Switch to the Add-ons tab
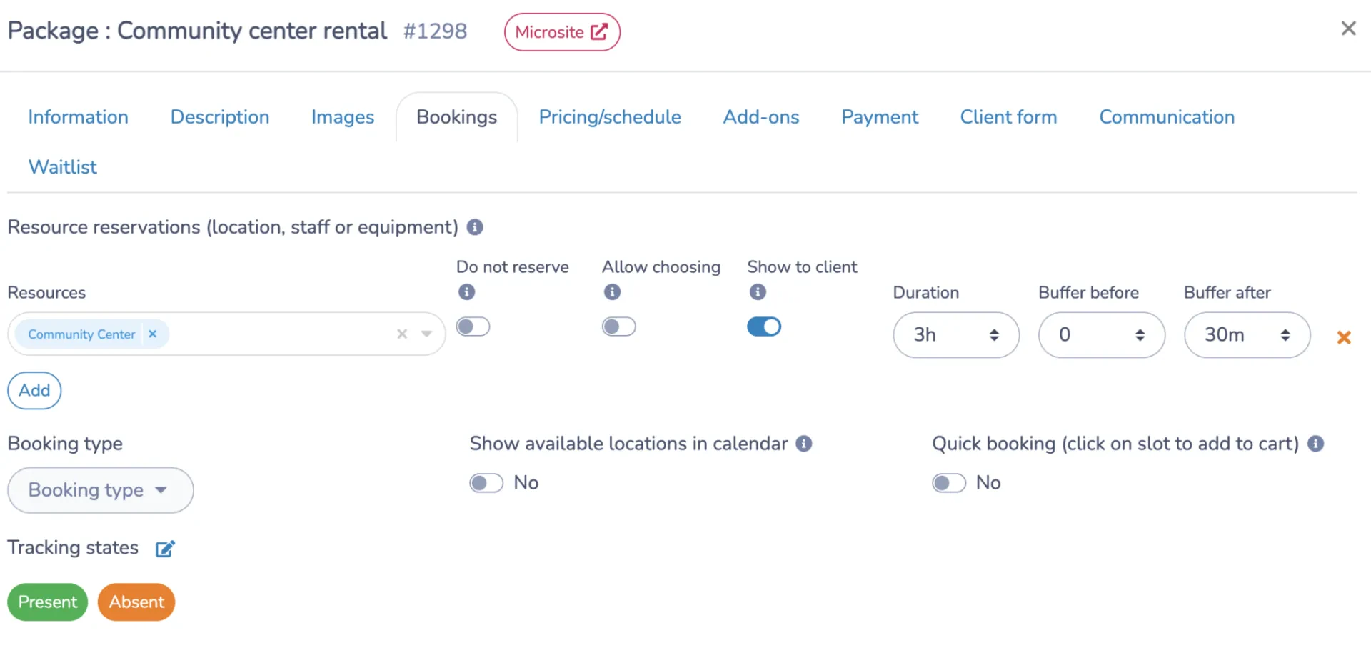The height and width of the screenshot is (648, 1371). click(x=761, y=117)
